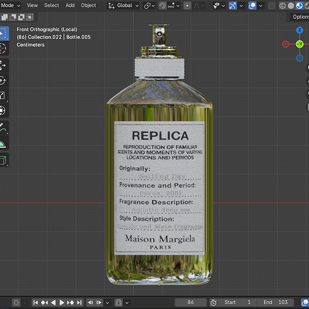Open Global transform orientation dropdown

(124, 6)
